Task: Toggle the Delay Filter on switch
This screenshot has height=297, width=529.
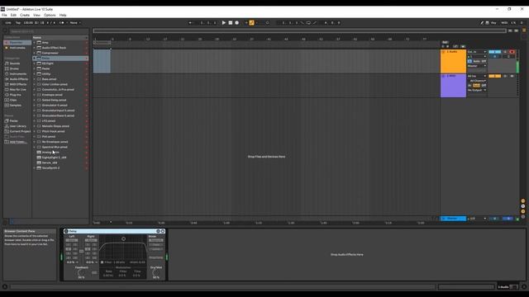Action: (x=102, y=262)
